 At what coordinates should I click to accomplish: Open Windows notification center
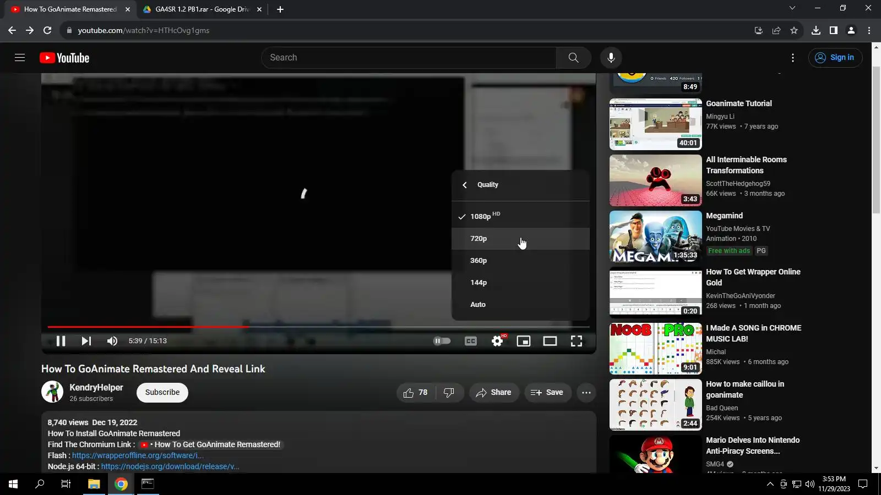click(863, 484)
